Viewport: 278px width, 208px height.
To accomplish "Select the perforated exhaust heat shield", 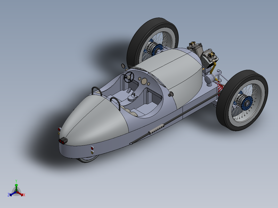I will pos(157,129).
